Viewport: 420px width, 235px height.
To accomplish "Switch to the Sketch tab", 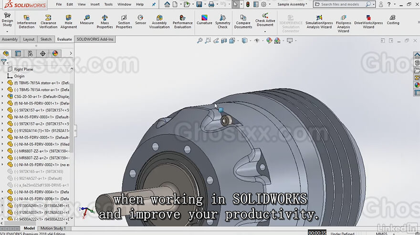I will 46,39.
